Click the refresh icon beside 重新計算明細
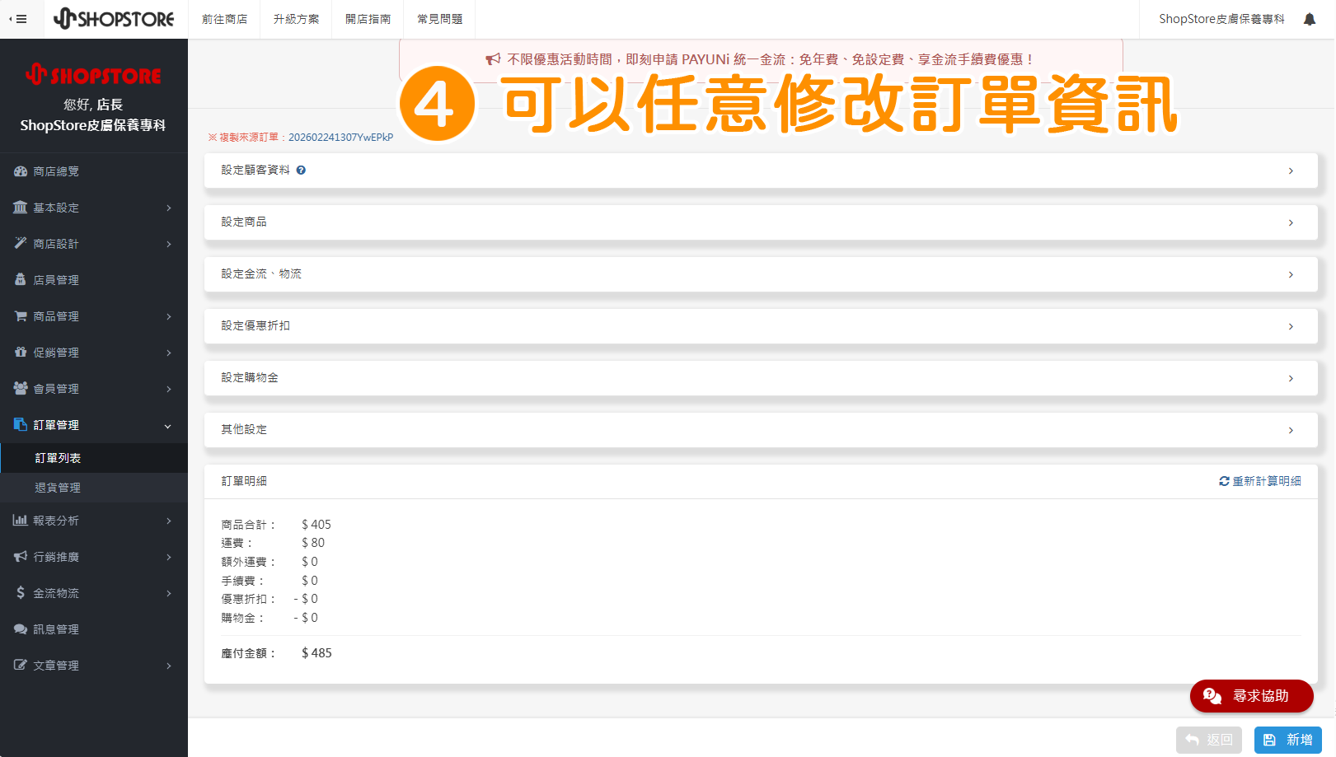 click(1224, 481)
